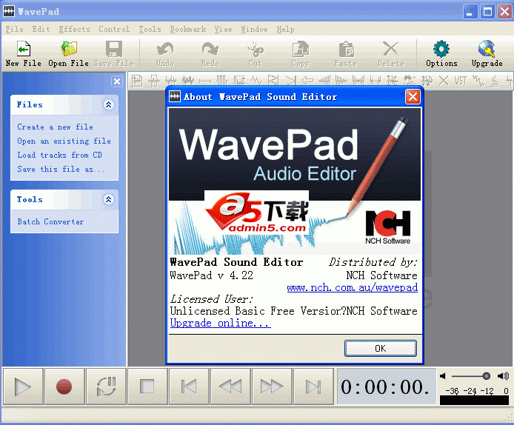Open the Effects menu
Viewport: 514px width, 425px height.
[74, 29]
